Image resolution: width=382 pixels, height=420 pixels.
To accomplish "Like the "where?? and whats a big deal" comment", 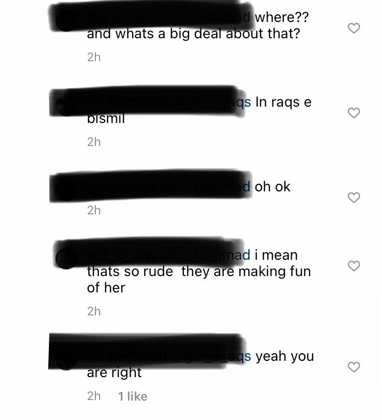I will click(353, 28).
